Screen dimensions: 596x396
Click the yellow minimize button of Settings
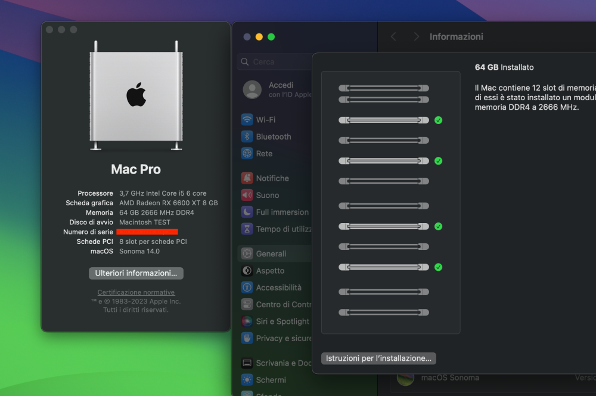tap(259, 37)
